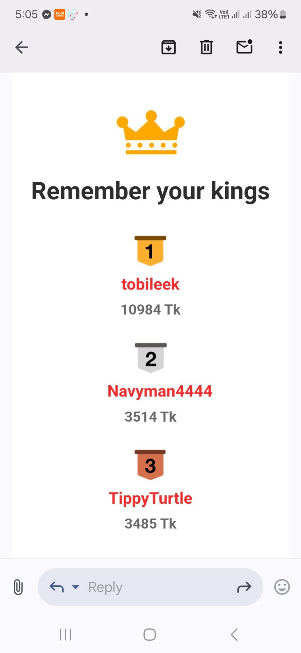The height and width of the screenshot is (653, 301).
Task: Open Android recent apps button
Action: coord(66,635)
